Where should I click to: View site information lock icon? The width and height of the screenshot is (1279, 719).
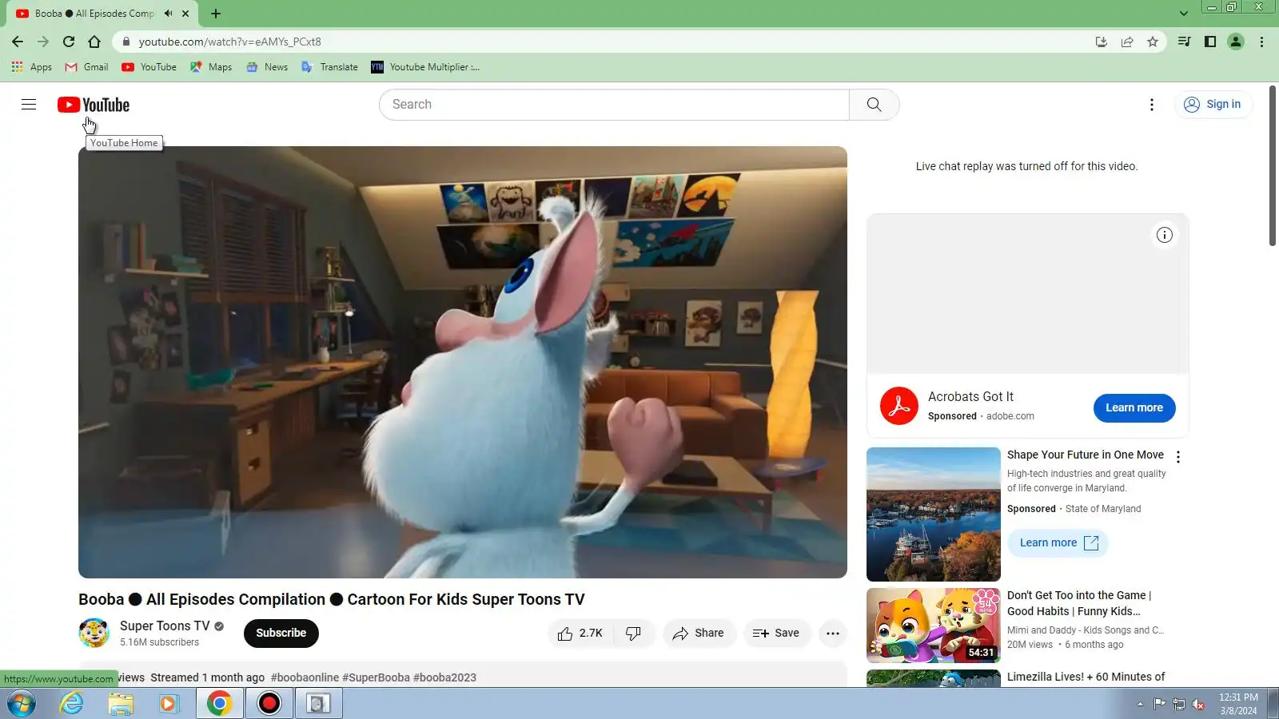pos(126,42)
